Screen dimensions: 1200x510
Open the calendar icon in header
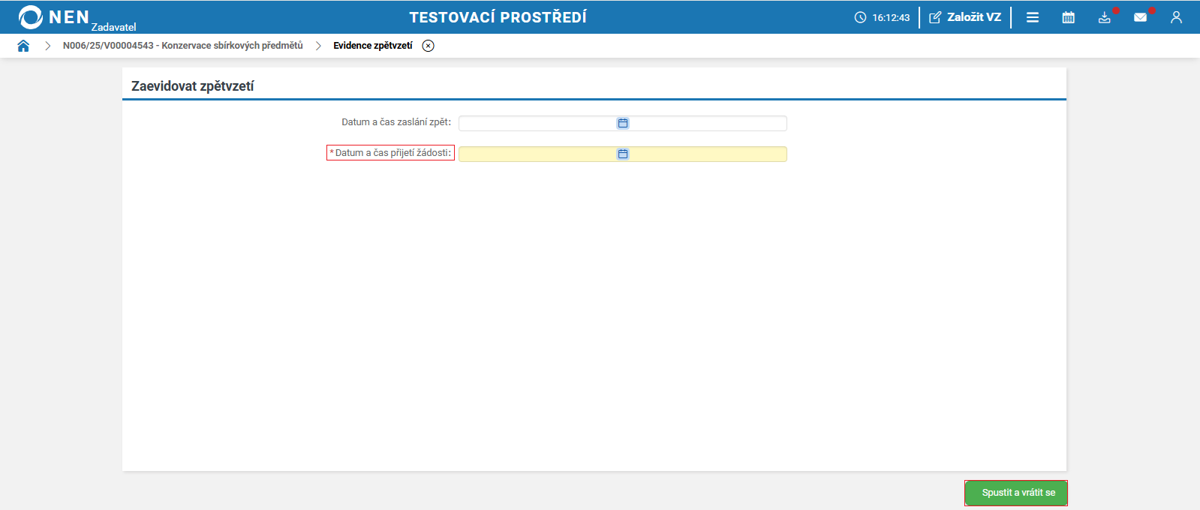pyautogui.click(x=1069, y=17)
